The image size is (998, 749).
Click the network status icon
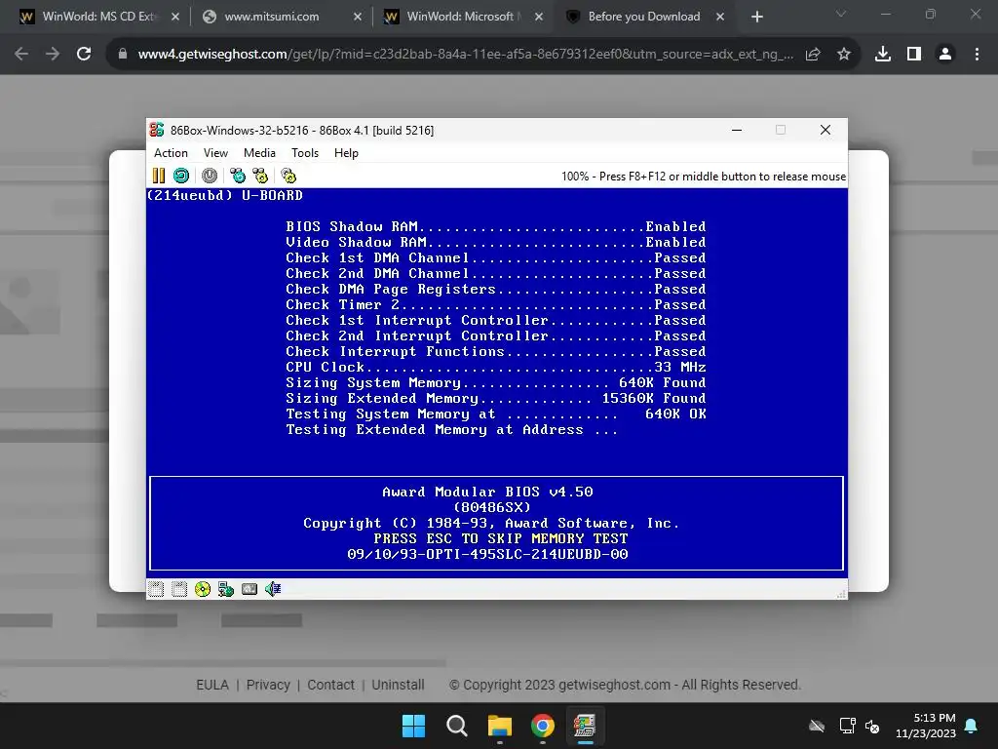[226, 589]
